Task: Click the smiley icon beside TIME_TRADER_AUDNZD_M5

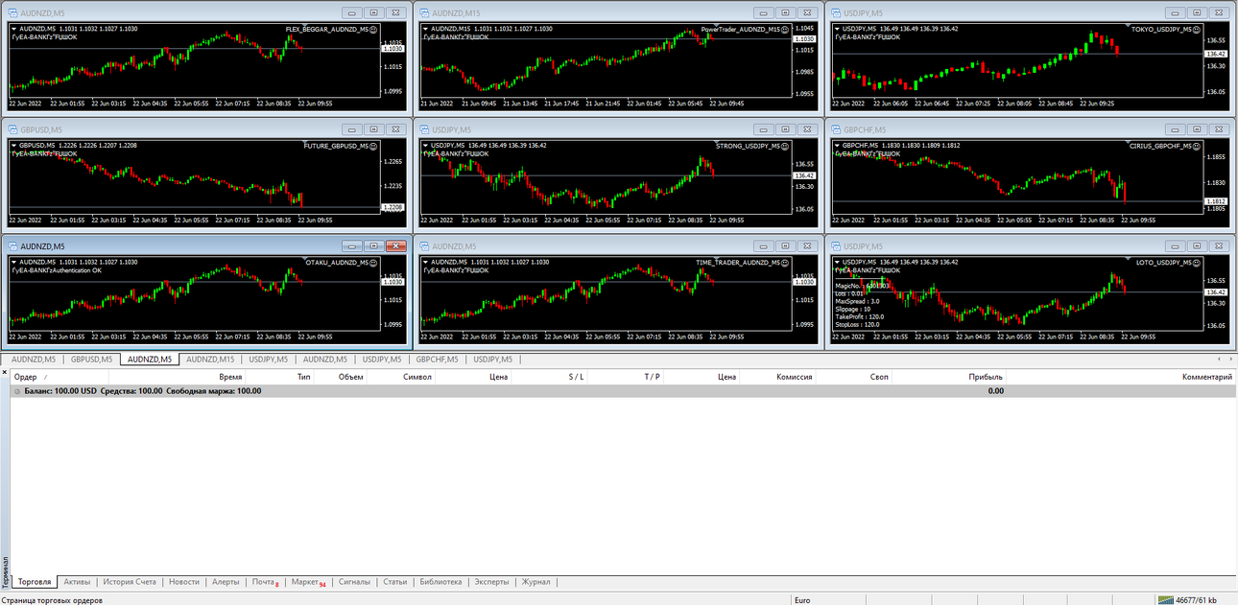Action: click(785, 262)
